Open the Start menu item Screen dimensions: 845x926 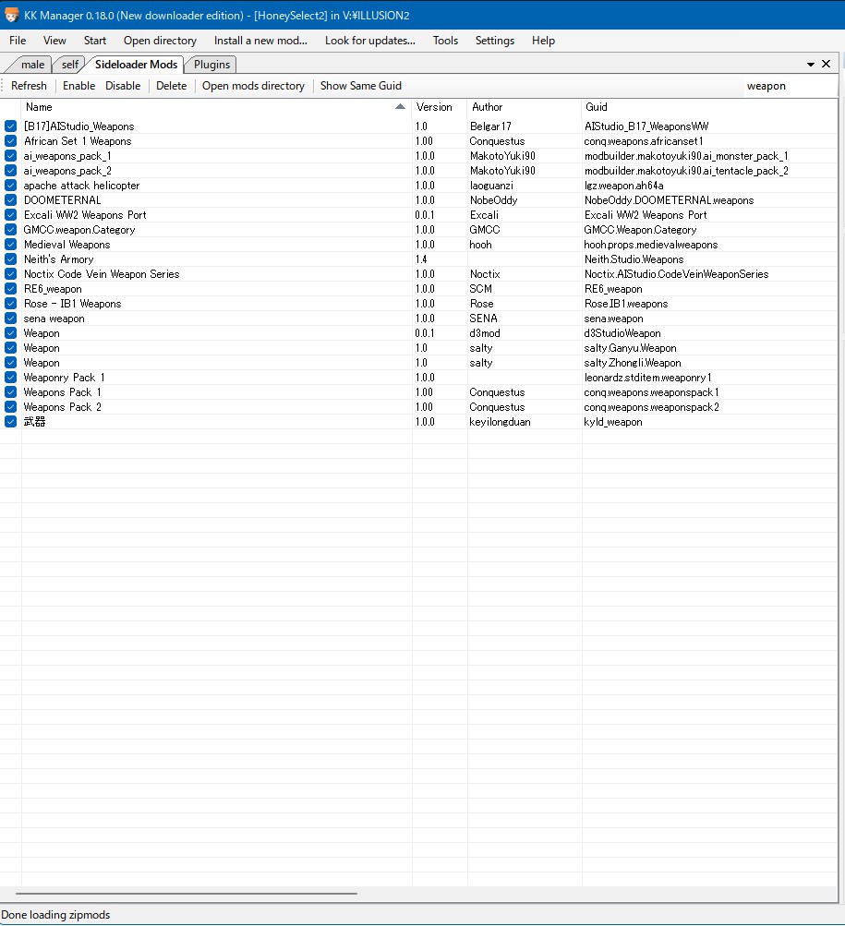tap(95, 40)
